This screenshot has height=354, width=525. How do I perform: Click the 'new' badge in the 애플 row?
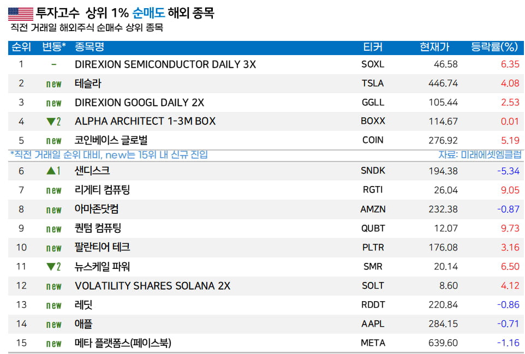[53, 325]
